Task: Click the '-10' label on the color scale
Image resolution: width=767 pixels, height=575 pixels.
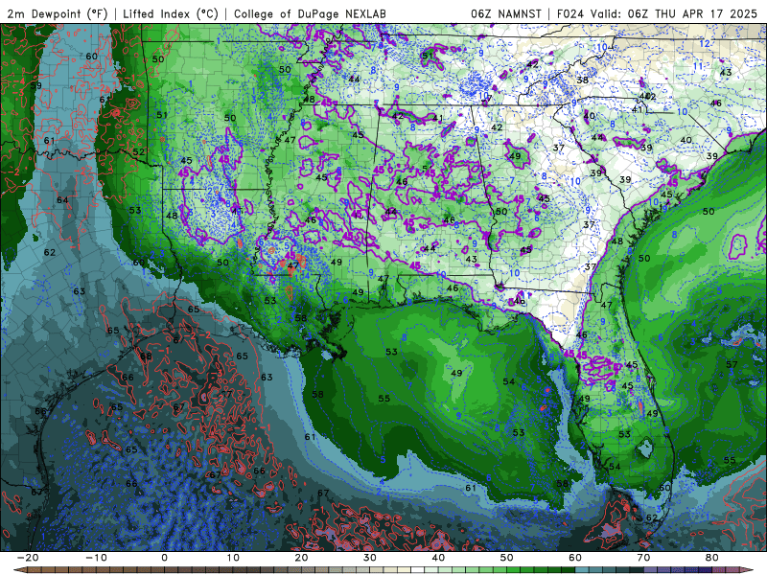Action: [x=96, y=558]
